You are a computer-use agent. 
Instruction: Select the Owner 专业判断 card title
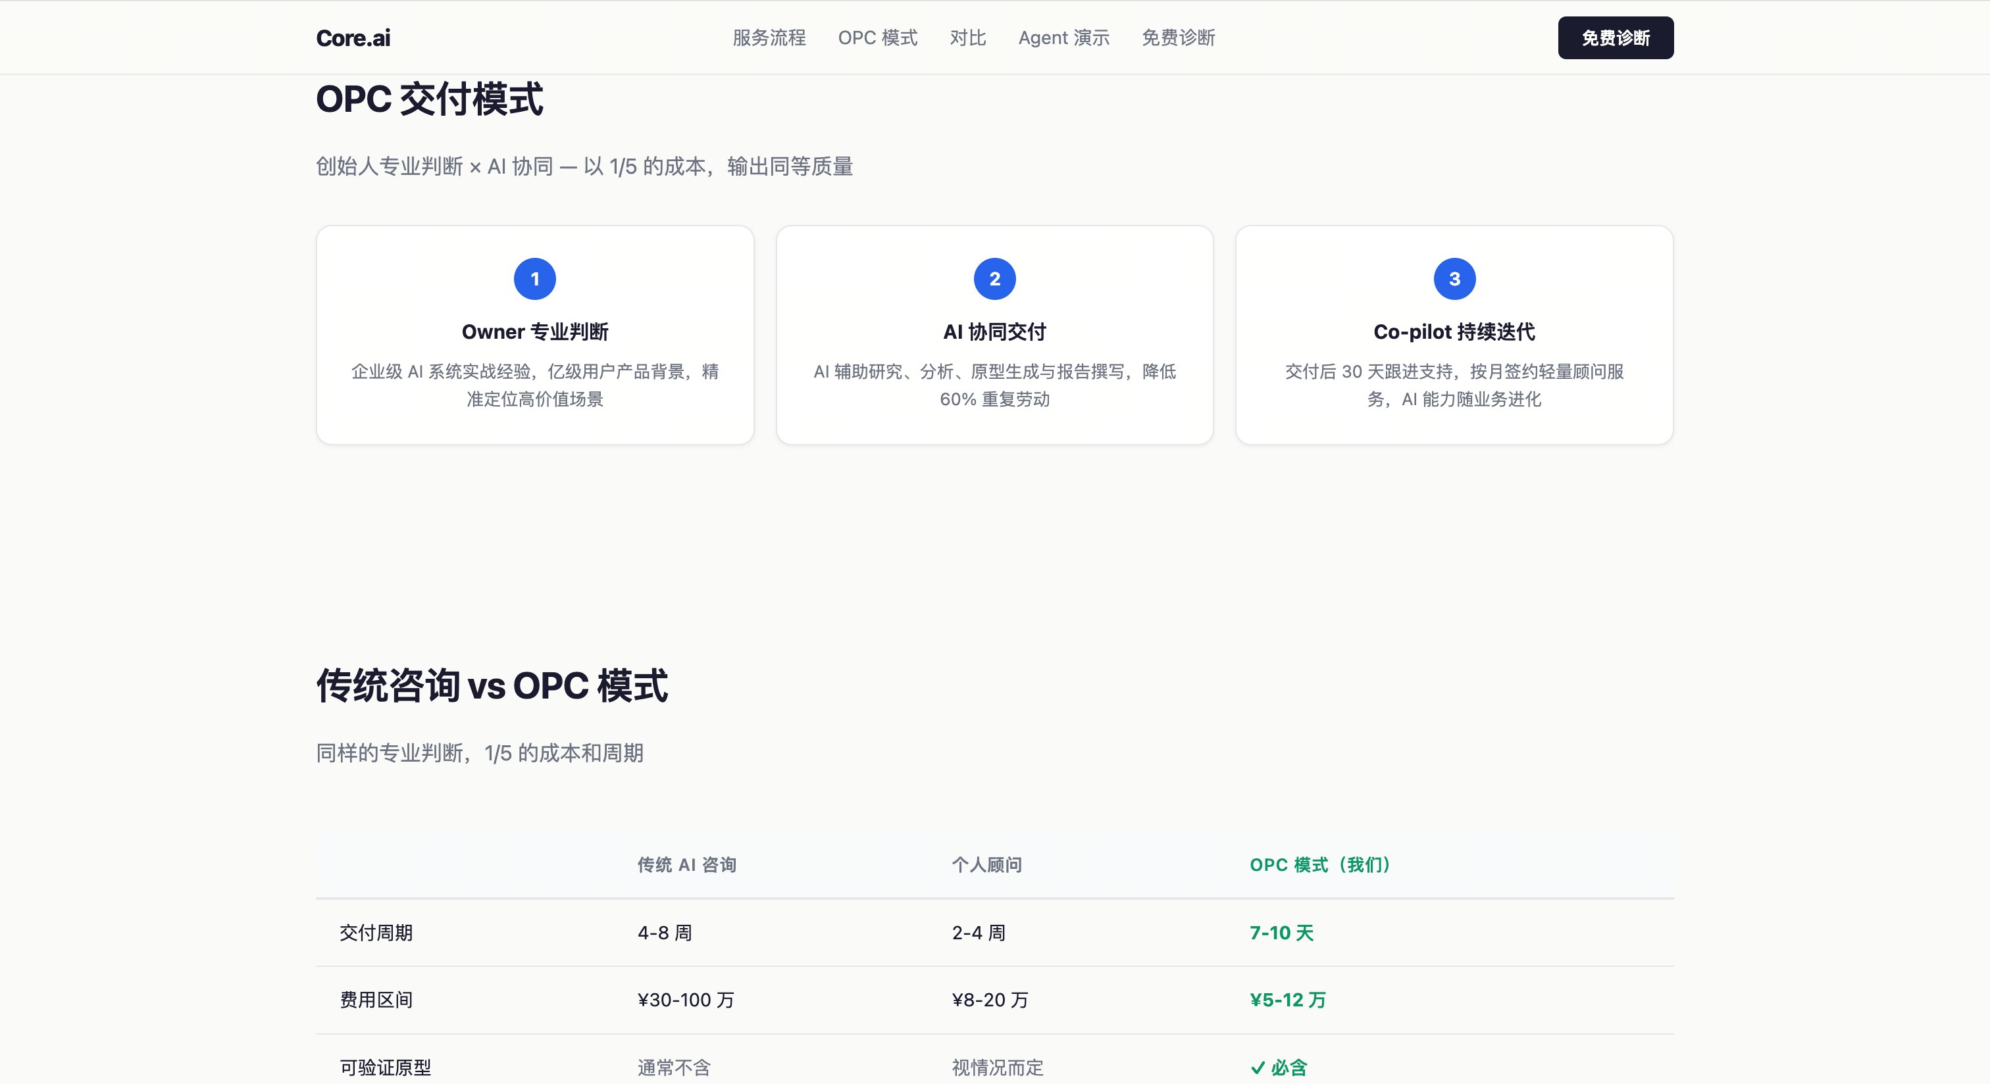pos(534,332)
